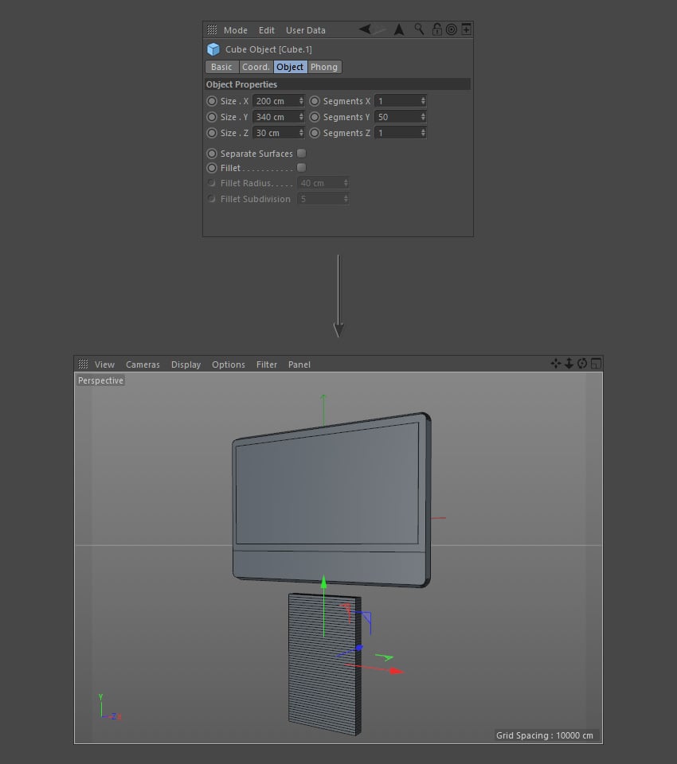Click the keyframe circle beside Size.X
This screenshot has height=764, width=677.
coord(211,101)
